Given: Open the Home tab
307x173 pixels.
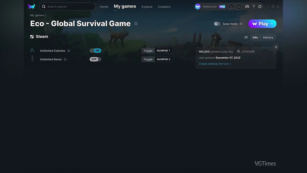Looking at the screenshot, I should pos(104,7).
